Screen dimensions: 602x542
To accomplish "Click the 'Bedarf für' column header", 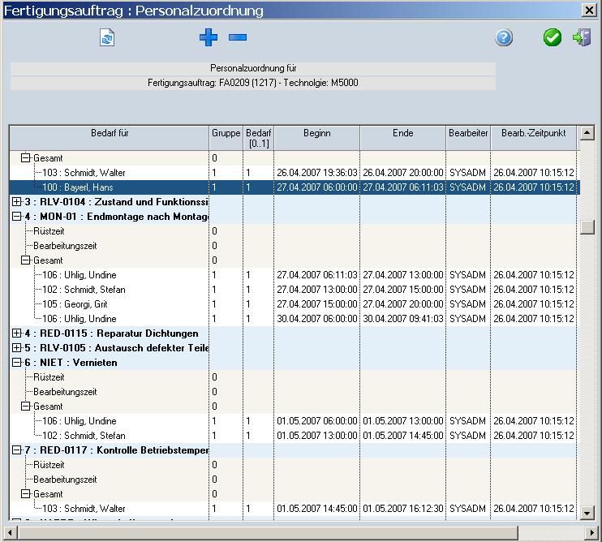I will 110,134.
